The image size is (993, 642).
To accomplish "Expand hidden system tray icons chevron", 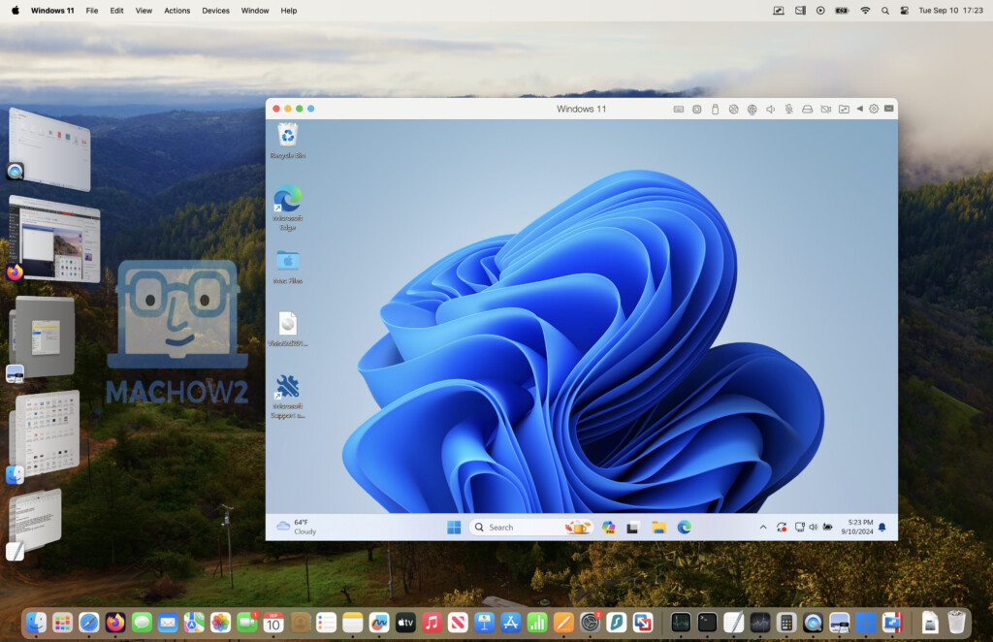I will pyautogui.click(x=763, y=527).
